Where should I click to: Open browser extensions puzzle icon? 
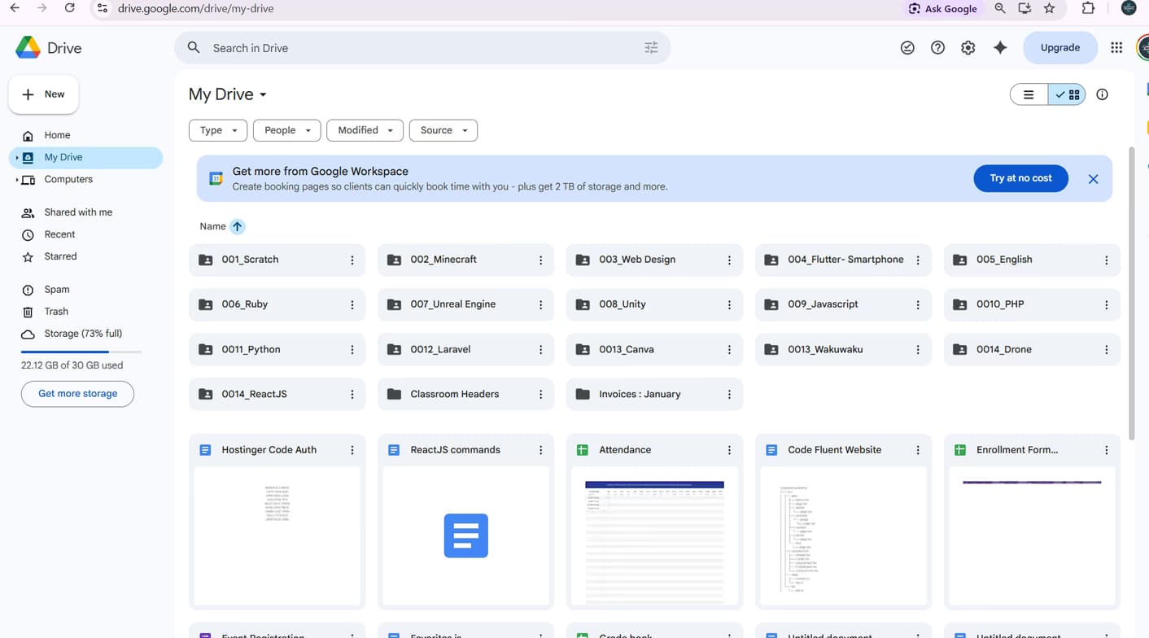[1088, 8]
